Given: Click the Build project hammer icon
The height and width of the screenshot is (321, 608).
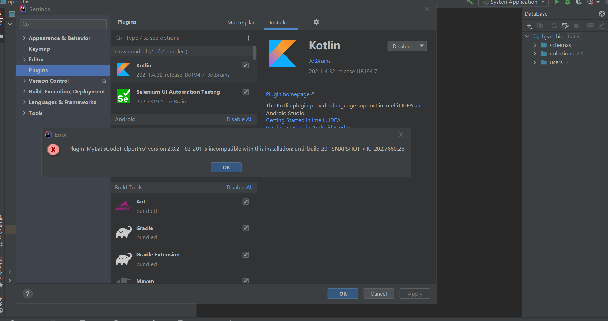Looking at the screenshot, I should [470, 2].
